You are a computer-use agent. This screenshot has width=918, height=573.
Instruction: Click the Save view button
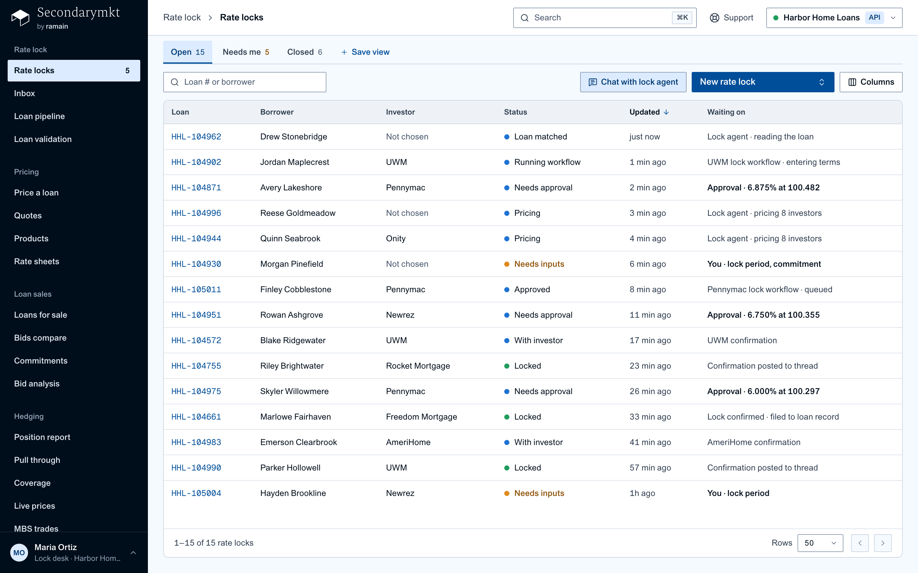[x=365, y=52]
